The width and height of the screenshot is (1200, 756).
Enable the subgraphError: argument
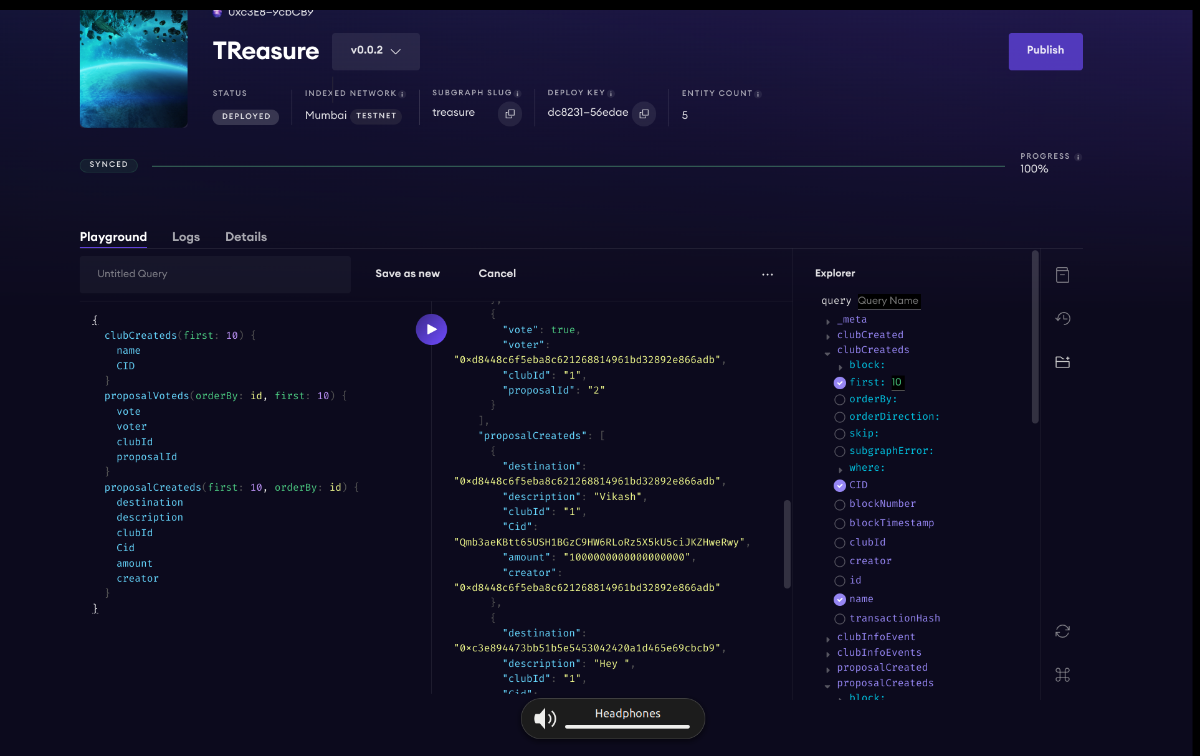840,451
